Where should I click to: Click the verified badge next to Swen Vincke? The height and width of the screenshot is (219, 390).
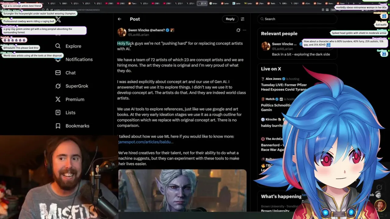coord(167,30)
